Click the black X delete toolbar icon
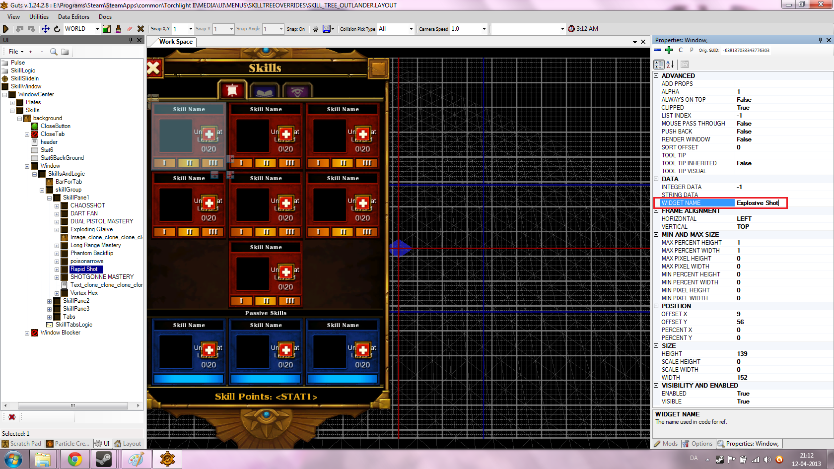Screen dimensions: 834x469 pos(141,29)
